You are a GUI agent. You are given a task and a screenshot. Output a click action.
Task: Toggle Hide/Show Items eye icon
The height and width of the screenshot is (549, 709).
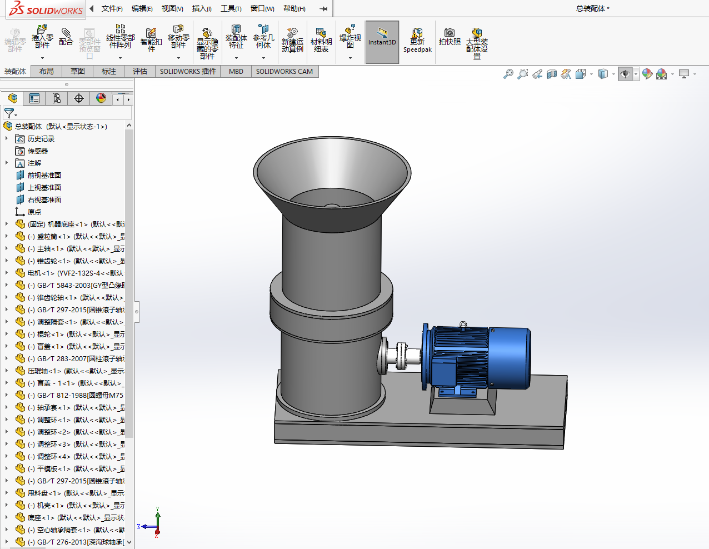click(625, 74)
